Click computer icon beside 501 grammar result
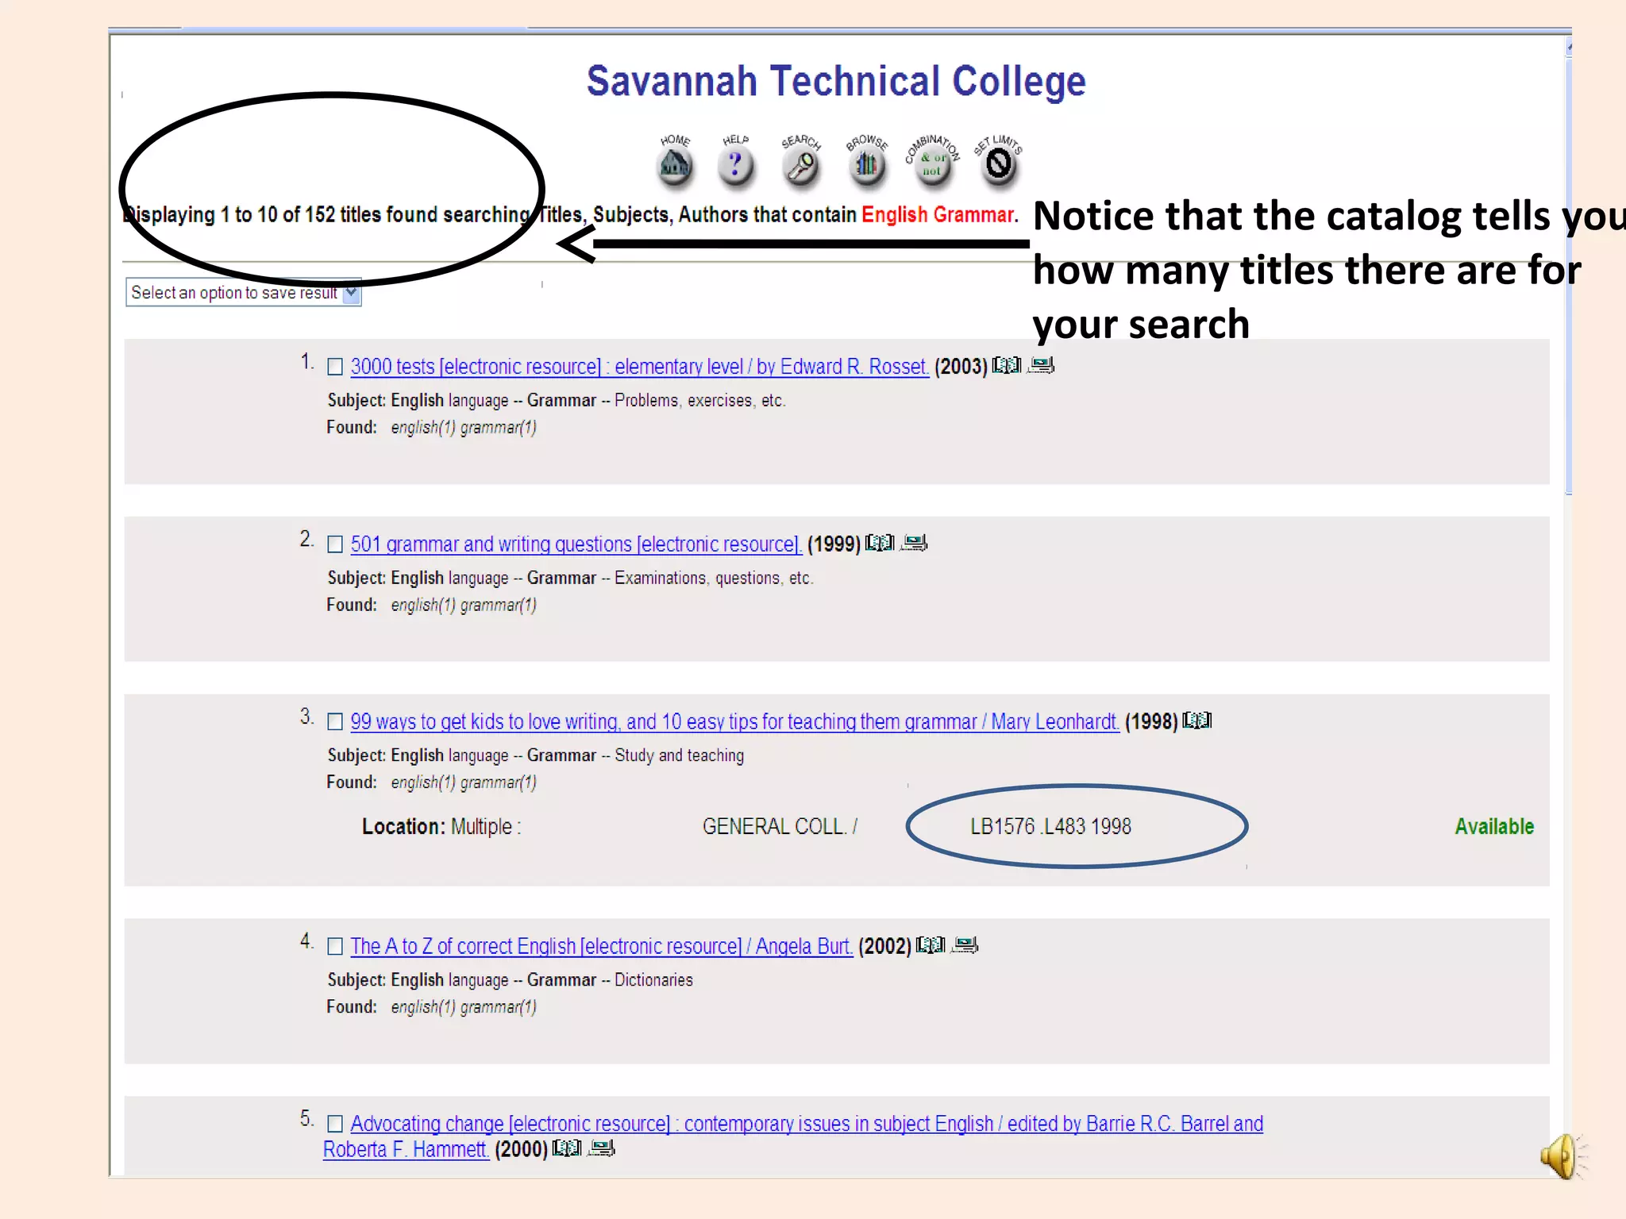The width and height of the screenshot is (1626, 1219). click(914, 543)
